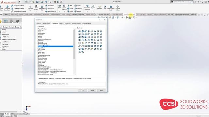Click Circular Pattern in the ribbon

[x=118, y=8]
